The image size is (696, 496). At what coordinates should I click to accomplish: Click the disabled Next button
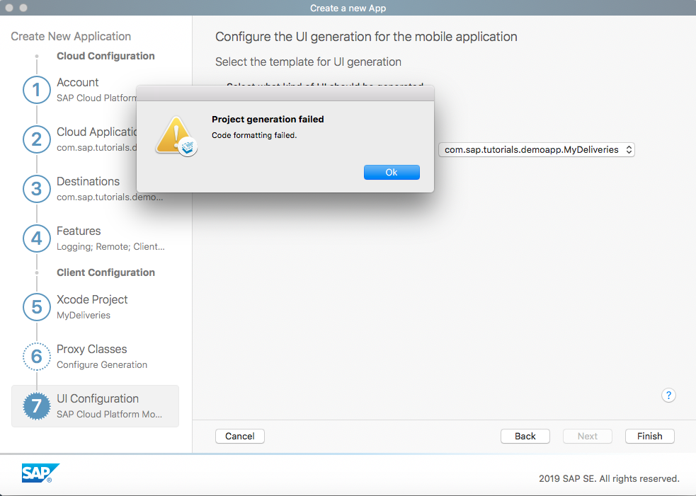587,436
